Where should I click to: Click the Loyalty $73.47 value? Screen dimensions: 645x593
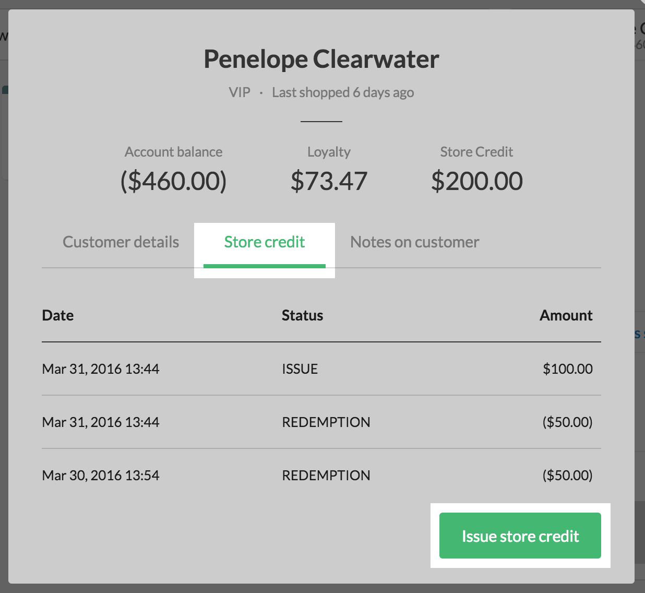pos(329,181)
